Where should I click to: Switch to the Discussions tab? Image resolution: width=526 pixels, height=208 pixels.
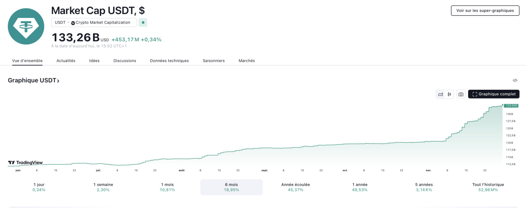[x=124, y=60]
